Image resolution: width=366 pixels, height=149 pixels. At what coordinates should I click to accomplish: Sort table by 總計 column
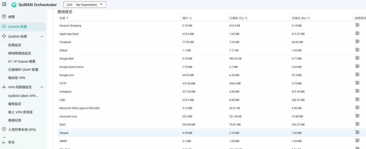[x=187, y=18]
